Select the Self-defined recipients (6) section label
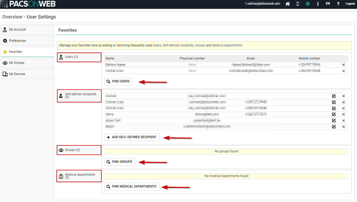Screen dimensions: 357x202 tap(79, 96)
